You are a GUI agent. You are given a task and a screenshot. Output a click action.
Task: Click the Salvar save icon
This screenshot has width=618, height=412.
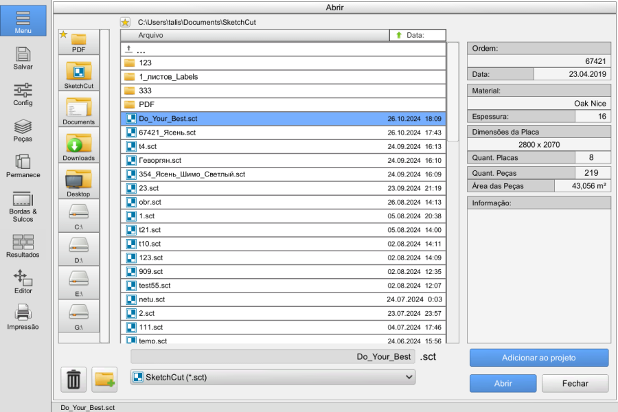23,58
